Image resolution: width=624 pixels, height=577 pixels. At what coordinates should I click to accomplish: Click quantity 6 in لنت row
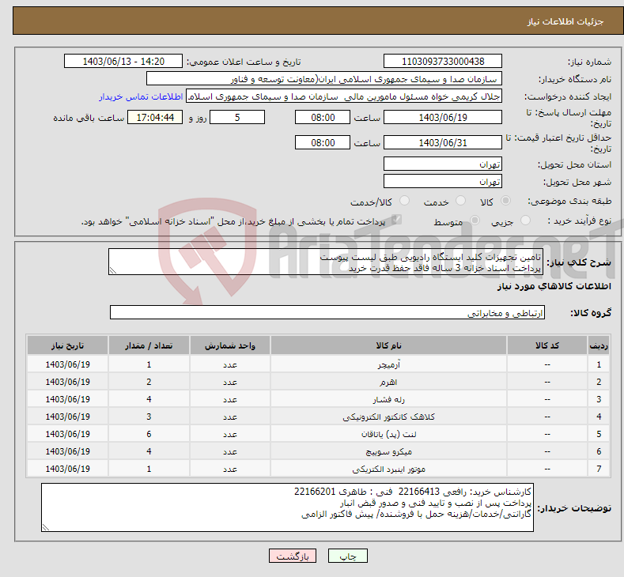(x=149, y=434)
